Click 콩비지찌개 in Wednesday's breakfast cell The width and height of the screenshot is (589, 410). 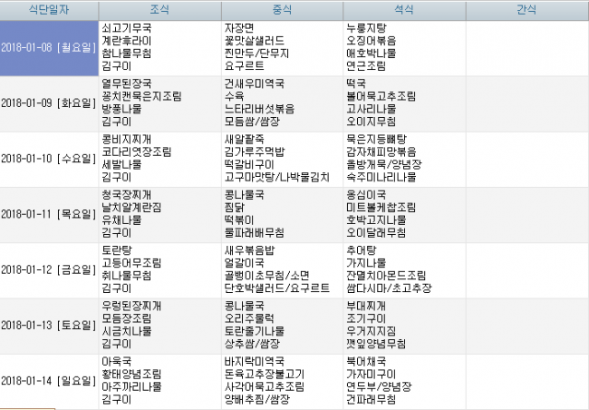[x=126, y=139]
